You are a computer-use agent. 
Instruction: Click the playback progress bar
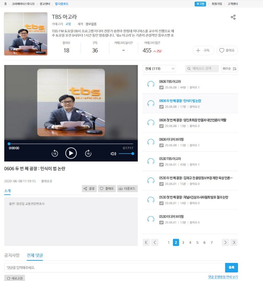(71, 144)
